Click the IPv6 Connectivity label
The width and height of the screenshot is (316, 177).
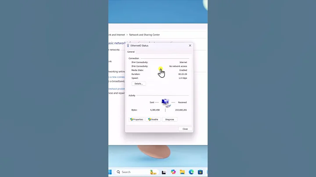click(140, 66)
